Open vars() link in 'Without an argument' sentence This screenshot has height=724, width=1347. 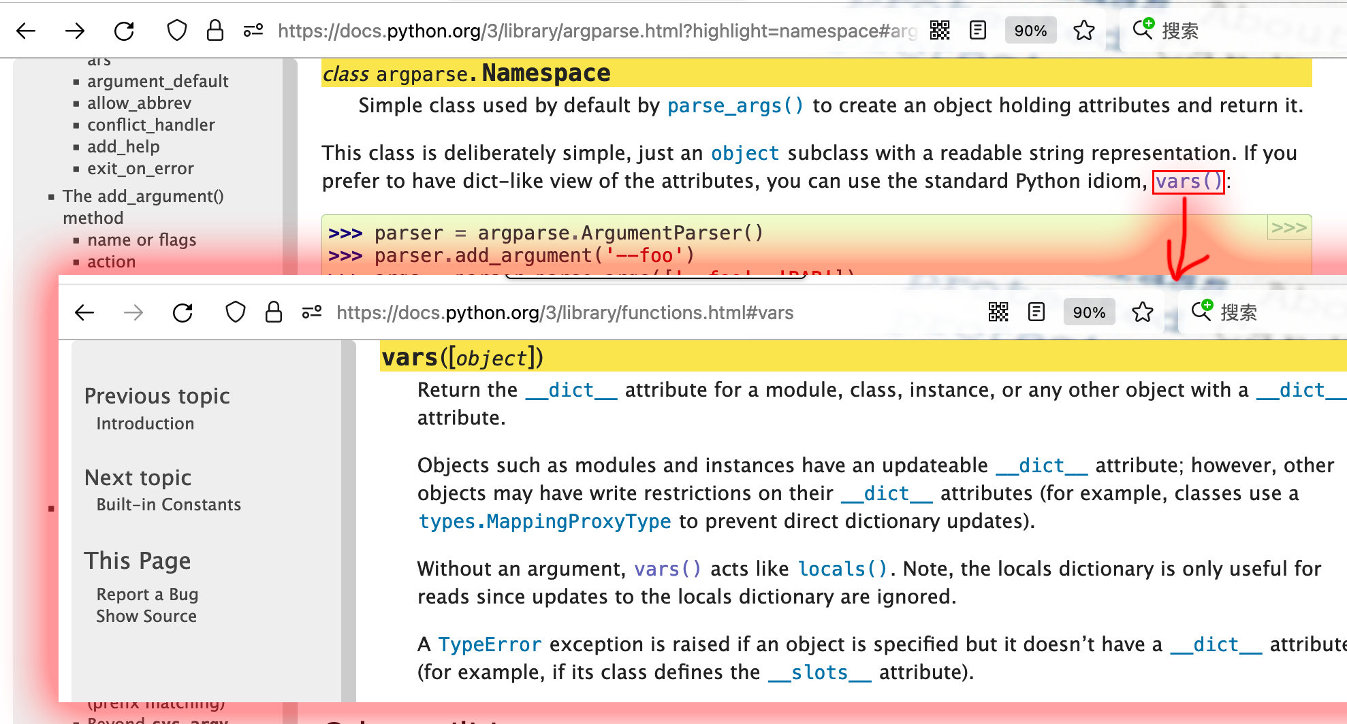[x=667, y=569]
